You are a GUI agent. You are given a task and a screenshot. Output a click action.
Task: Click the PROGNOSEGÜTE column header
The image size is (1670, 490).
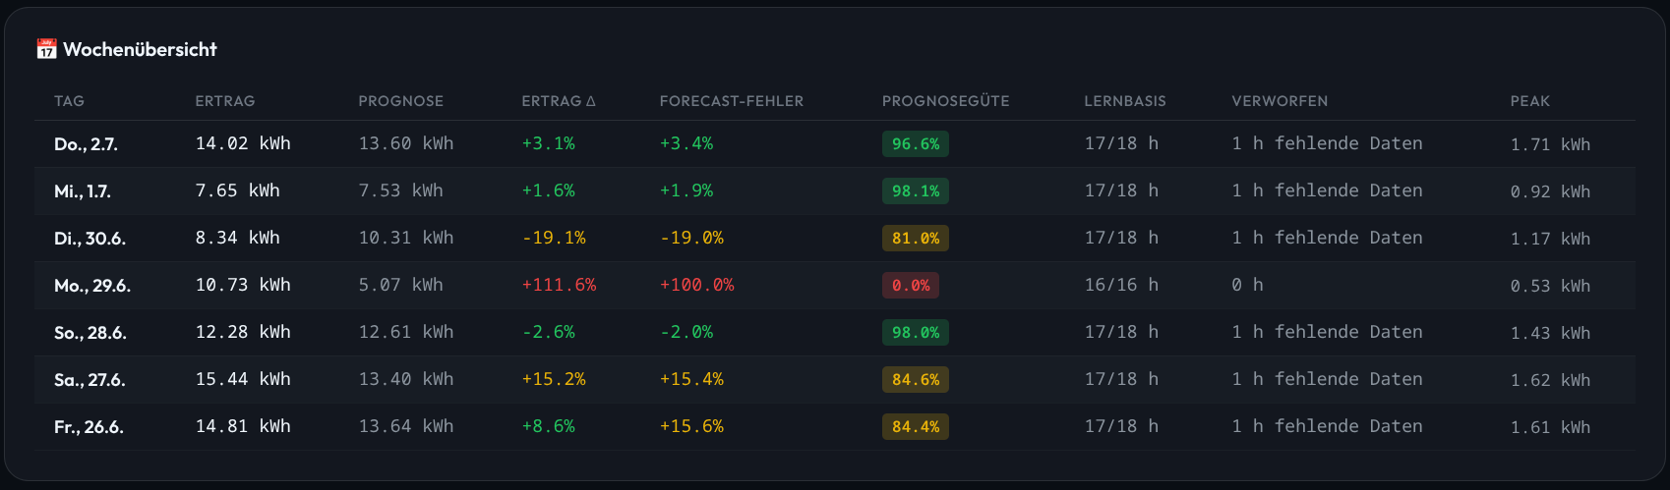[945, 101]
